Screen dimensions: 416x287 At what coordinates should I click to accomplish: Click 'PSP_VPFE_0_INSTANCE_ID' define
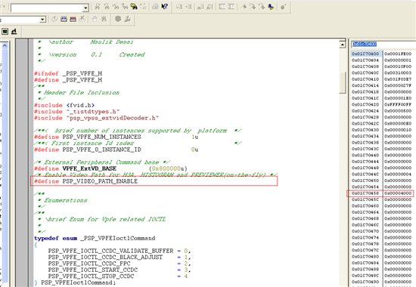pyautogui.click(x=102, y=150)
